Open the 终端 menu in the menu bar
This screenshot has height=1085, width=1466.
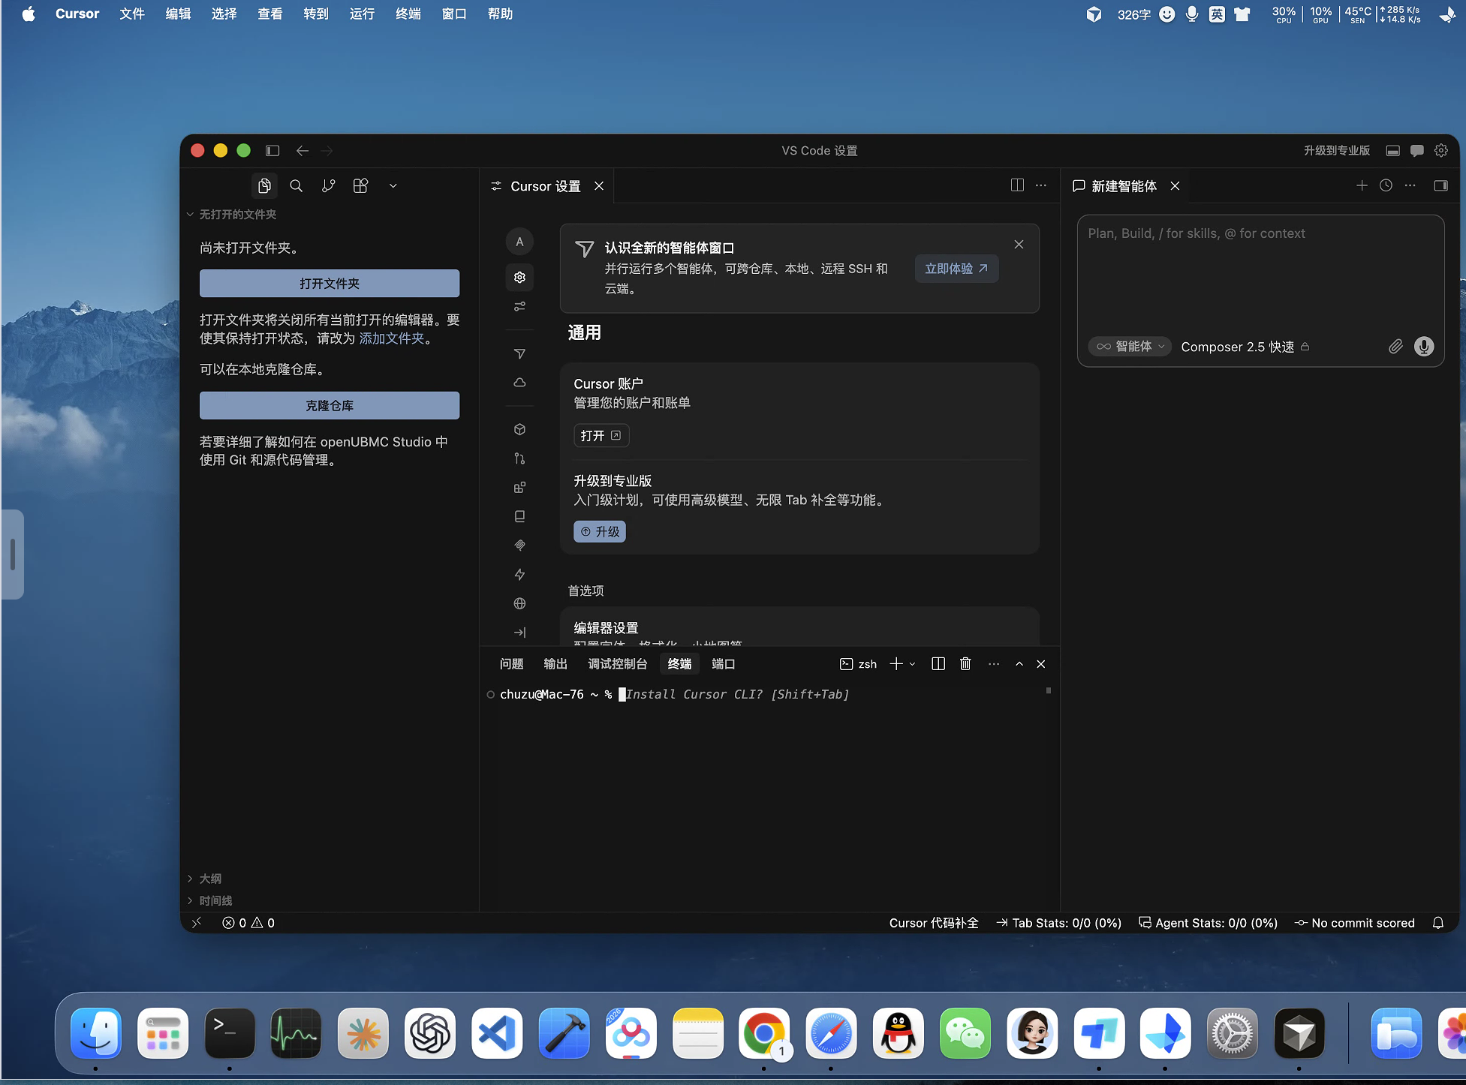pos(408,14)
